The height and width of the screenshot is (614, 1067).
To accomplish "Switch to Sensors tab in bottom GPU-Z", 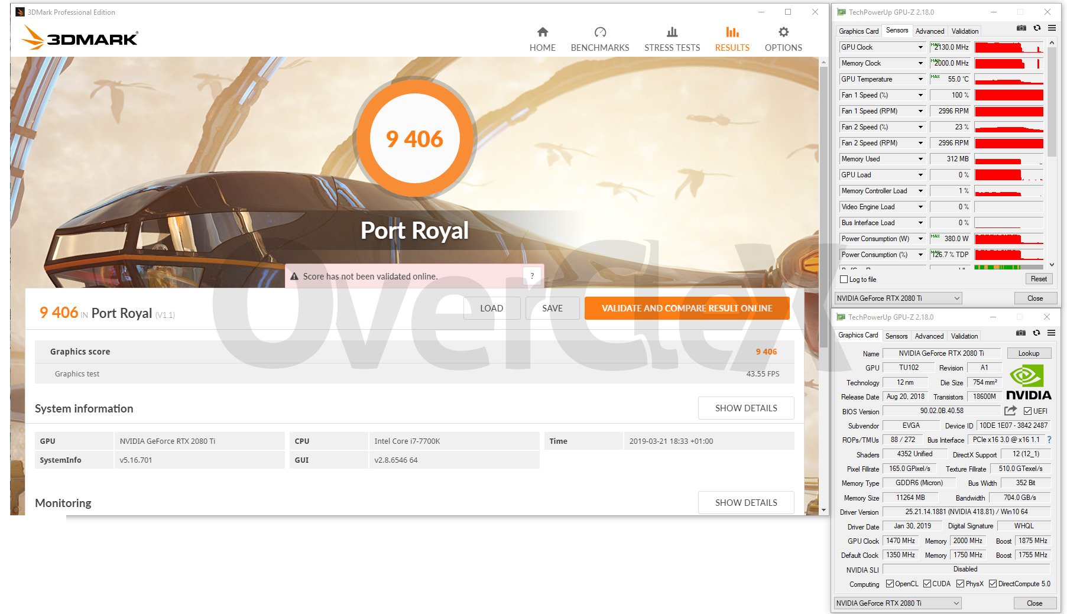I will (x=896, y=336).
